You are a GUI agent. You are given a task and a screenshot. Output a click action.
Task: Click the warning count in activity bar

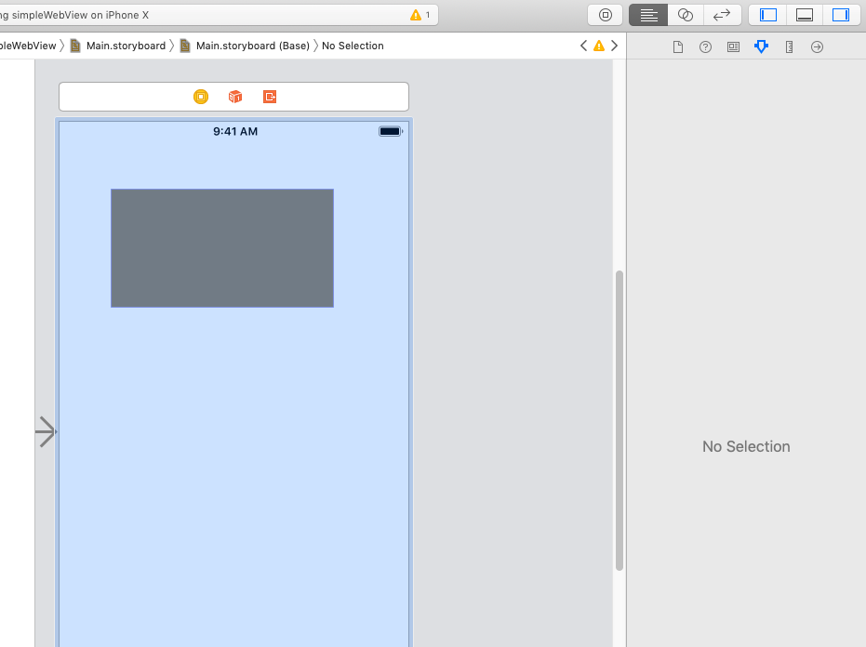[420, 15]
